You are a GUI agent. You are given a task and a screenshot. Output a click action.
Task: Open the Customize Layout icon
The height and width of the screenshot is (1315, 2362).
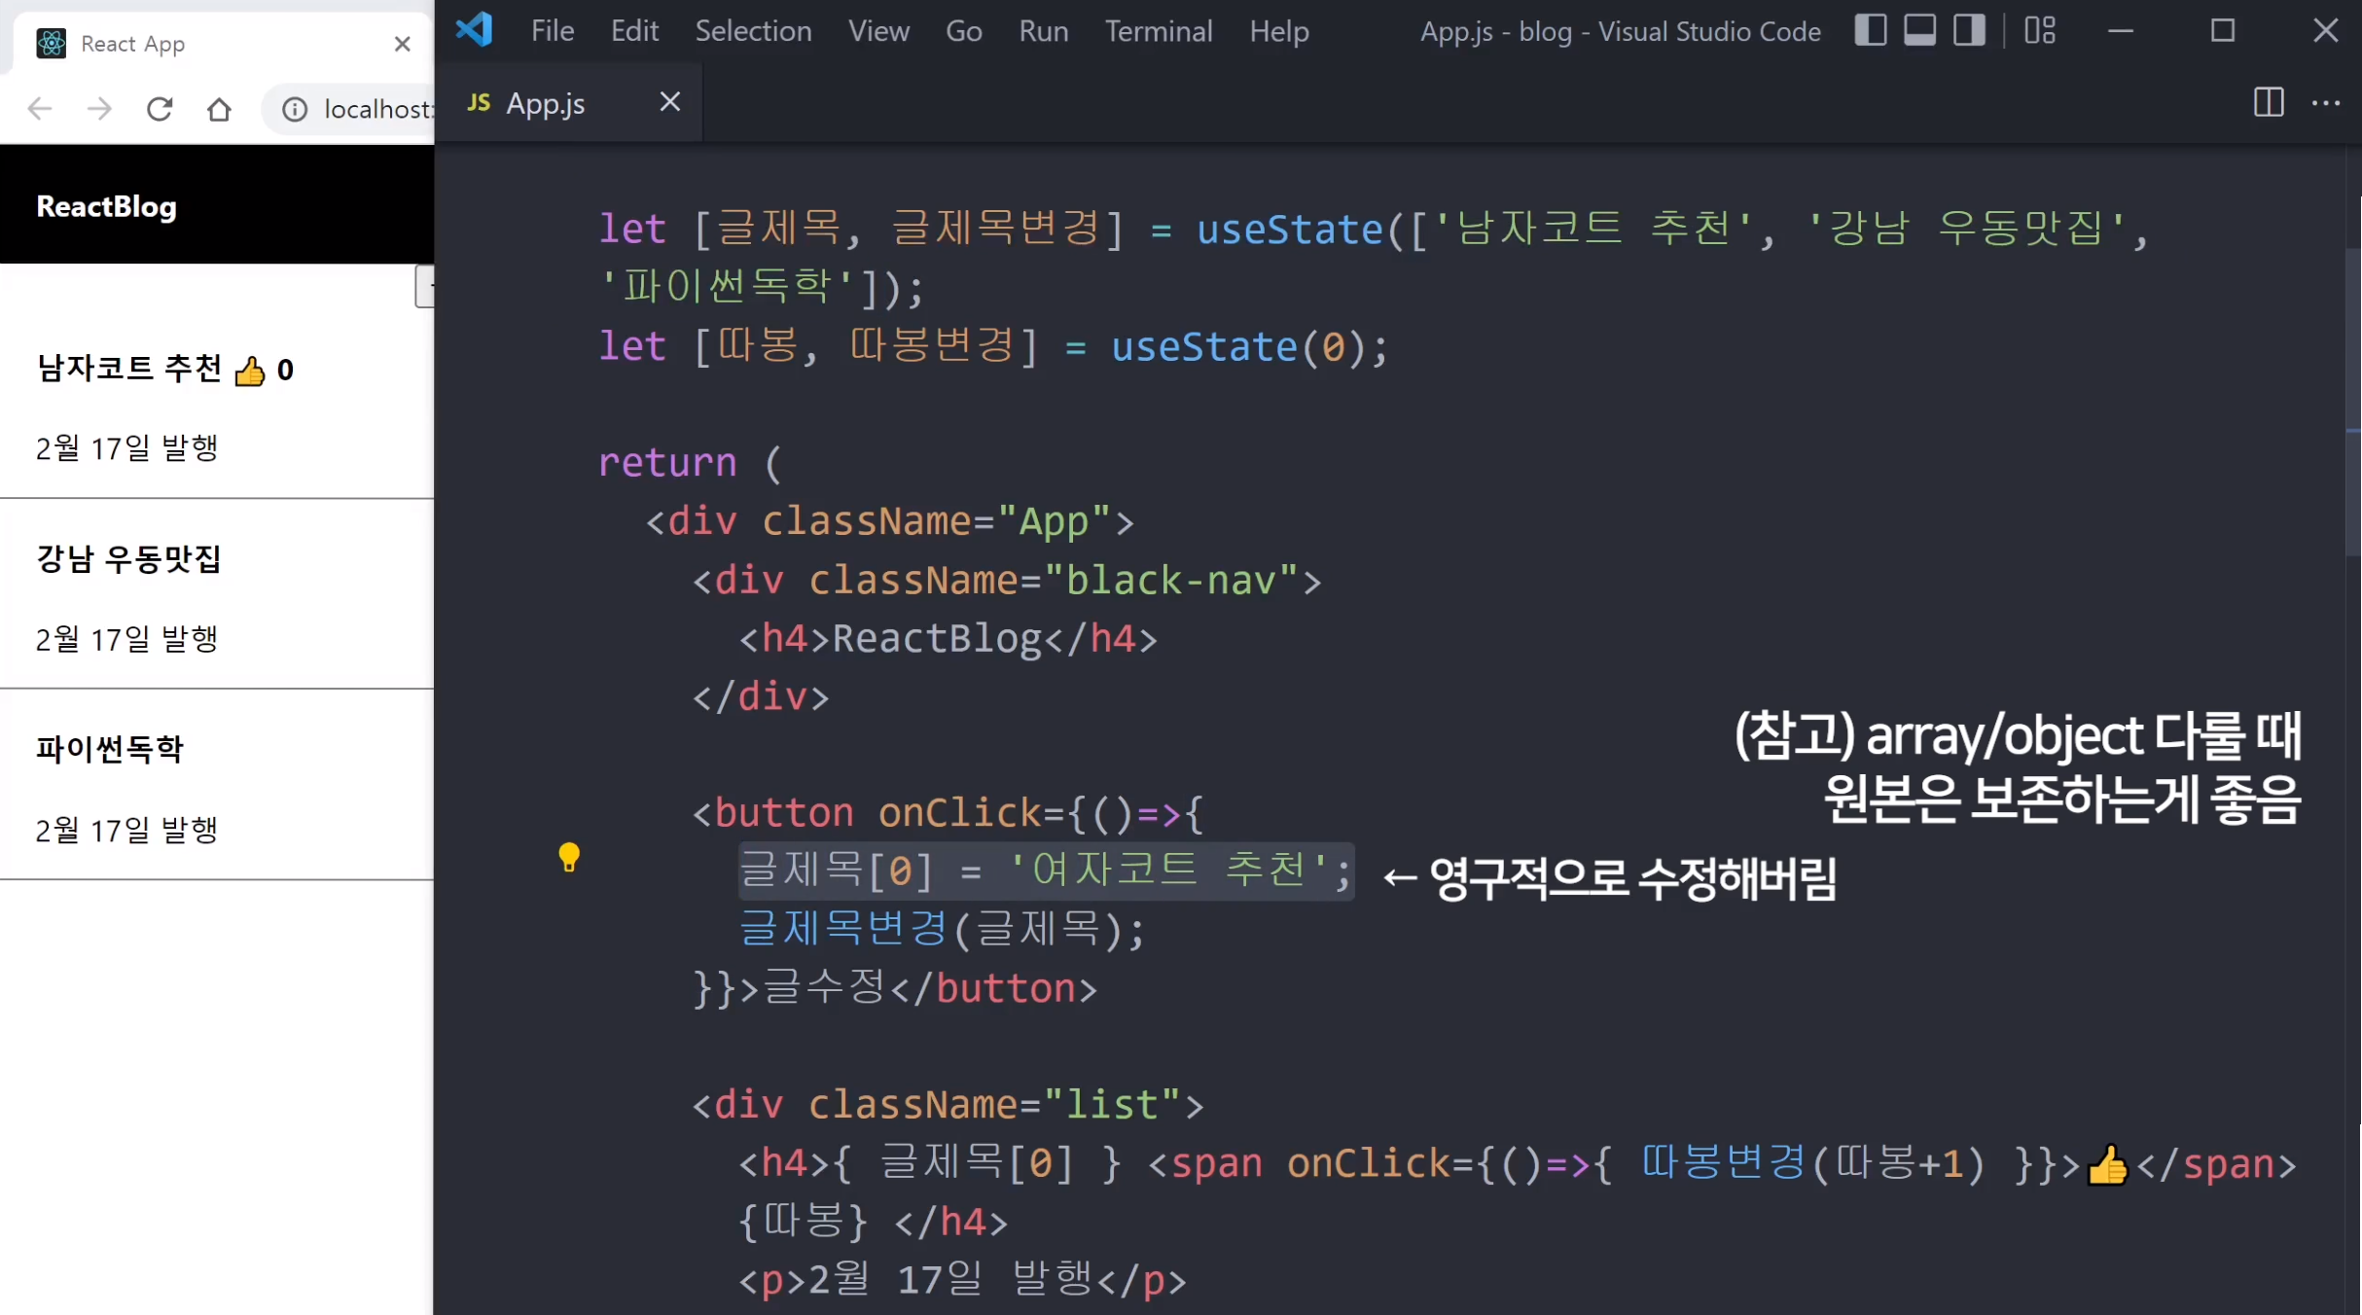tap(2040, 31)
